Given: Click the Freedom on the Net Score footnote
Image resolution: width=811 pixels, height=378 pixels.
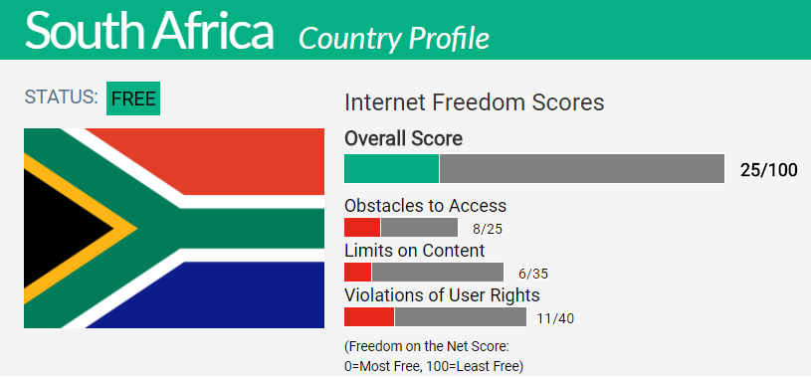Looking at the screenshot, I should [x=435, y=356].
